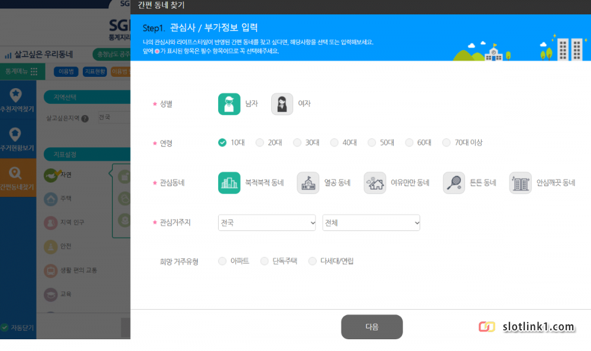Toggle 자동닫기 checkbox in background
The height and width of the screenshot is (351, 591).
pyautogui.click(x=5, y=327)
